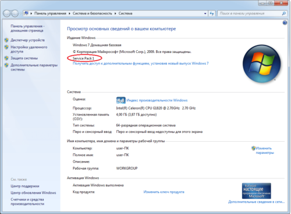Click Изменить параметры link
This screenshot has width=291, height=214.
[x=265, y=150]
